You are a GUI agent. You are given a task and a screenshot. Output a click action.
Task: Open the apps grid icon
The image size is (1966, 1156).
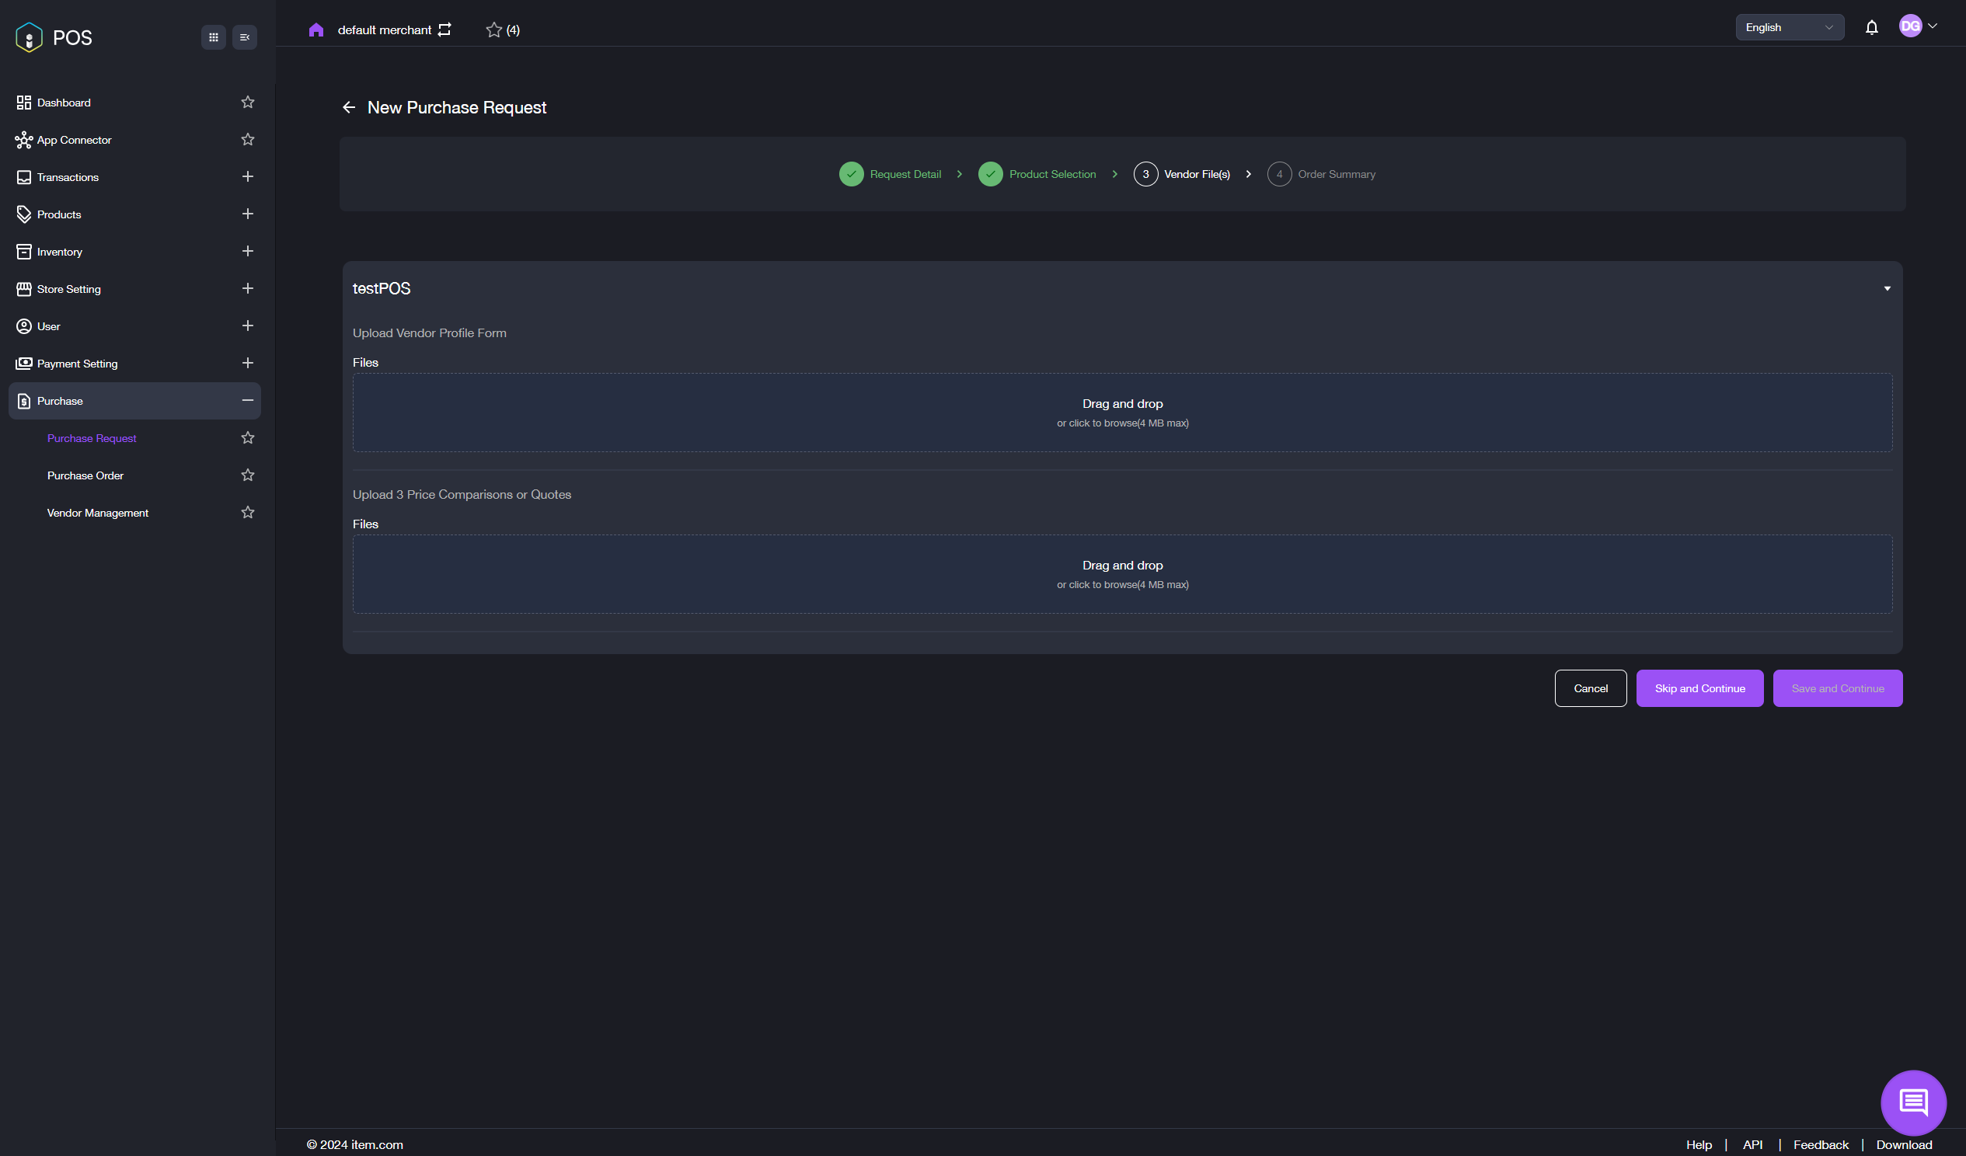213,37
